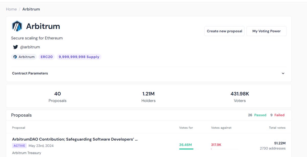Viewport: 307px width, 157px height.
Task: Click the 317.9K votes against value
Action: pos(216,145)
